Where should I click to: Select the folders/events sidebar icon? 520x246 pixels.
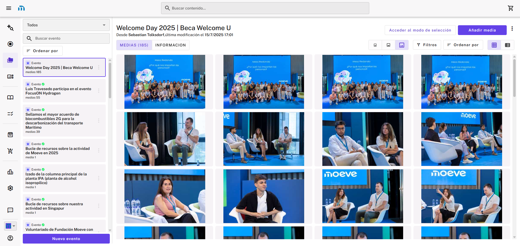(x=10, y=60)
